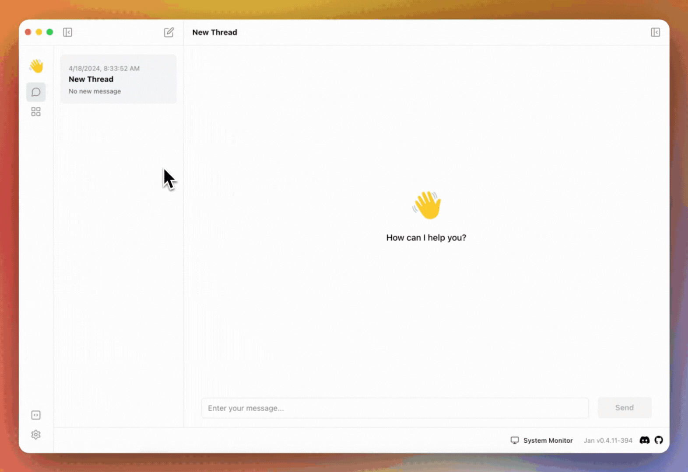Select the New Thread item in thread list
The width and height of the screenshot is (688, 472).
click(x=118, y=79)
